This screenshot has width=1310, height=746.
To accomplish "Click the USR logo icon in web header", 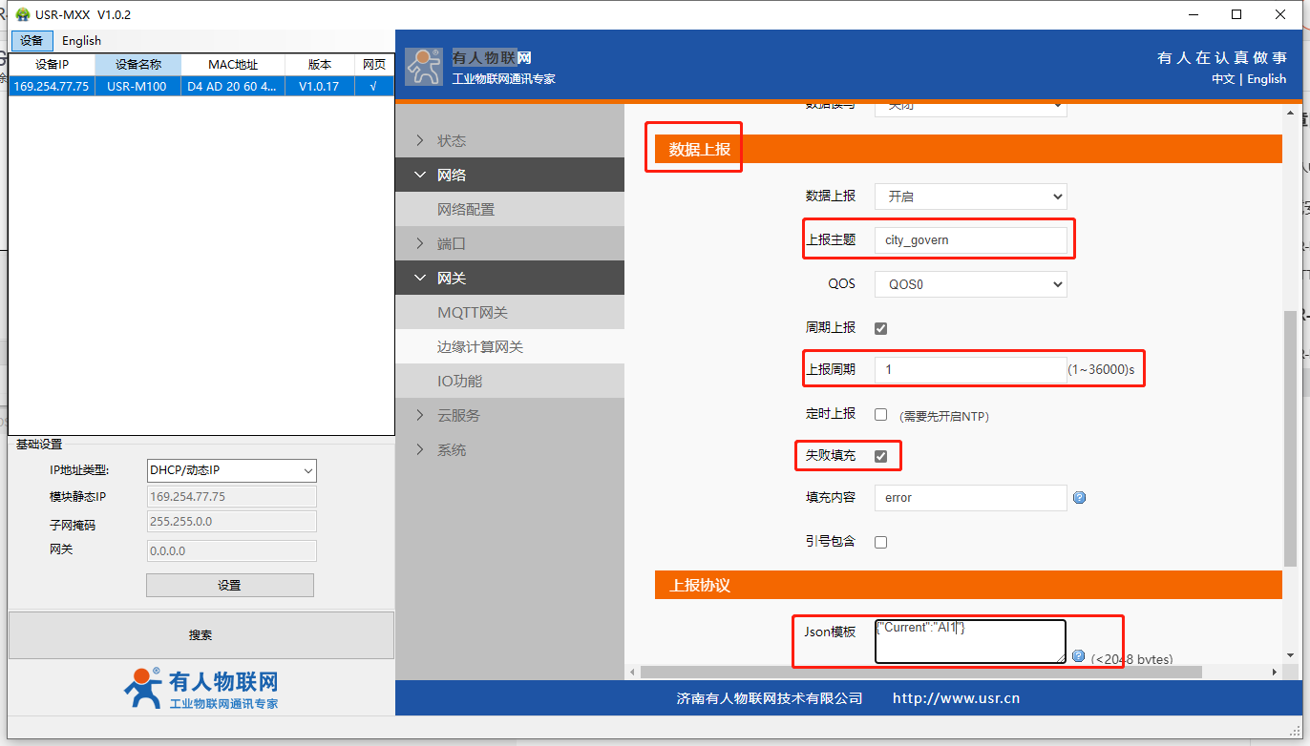I will click(x=424, y=66).
